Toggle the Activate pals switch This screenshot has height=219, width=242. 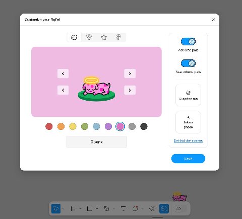pyautogui.click(x=188, y=41)
